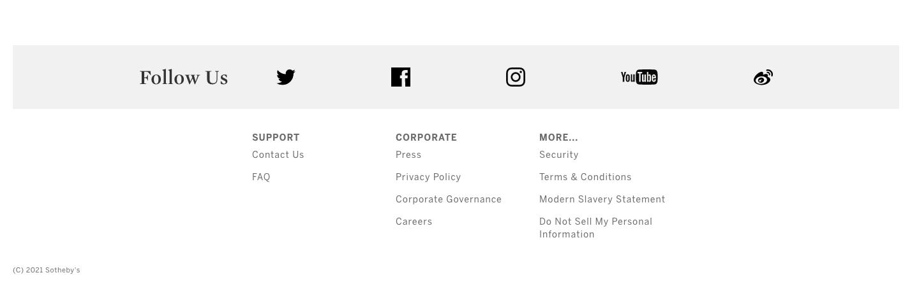The image size is (912, 296).
Task: Visit the Instagram profile icon
Action: [x=516, y=77]
